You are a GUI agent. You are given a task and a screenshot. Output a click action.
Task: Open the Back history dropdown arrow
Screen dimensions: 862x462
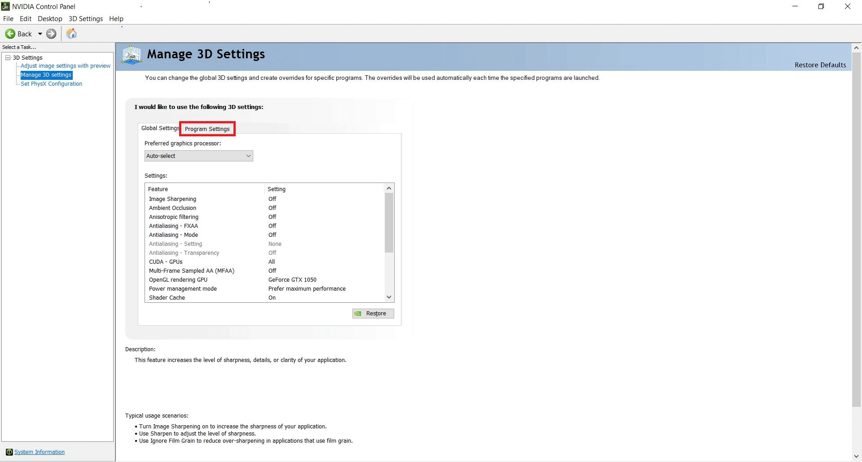point(40,34)
